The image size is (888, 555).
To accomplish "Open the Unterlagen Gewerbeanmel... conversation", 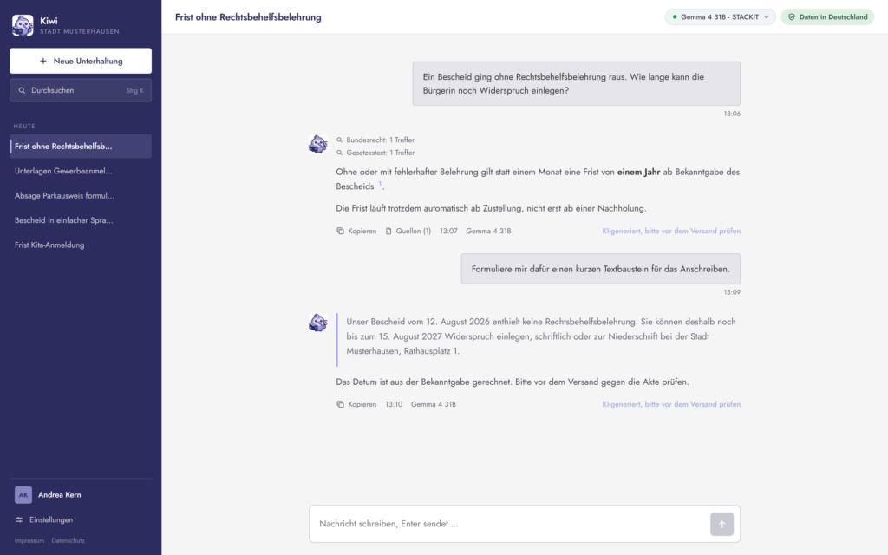I will (x=81, y=171).
